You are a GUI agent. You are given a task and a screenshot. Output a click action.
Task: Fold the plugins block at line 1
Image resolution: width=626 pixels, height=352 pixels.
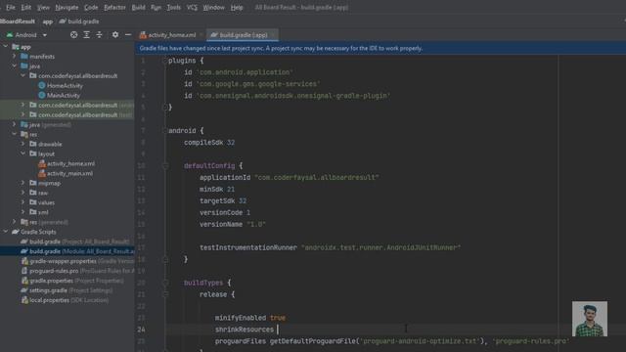click(165, 61)
